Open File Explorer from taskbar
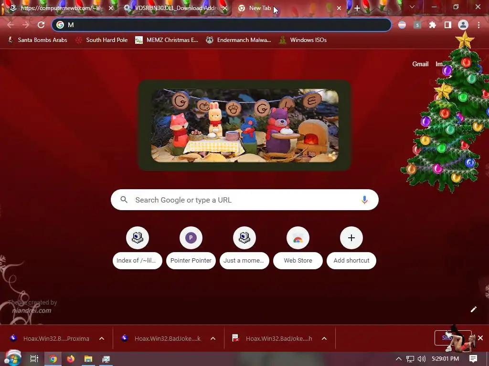489x366 pixels. click(x=88, y=359)
